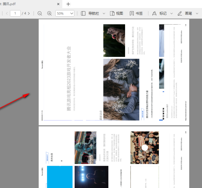The image size is (202, 188).
Task: Close the 腾讯.pdf tab
Action: coord(58,4)
